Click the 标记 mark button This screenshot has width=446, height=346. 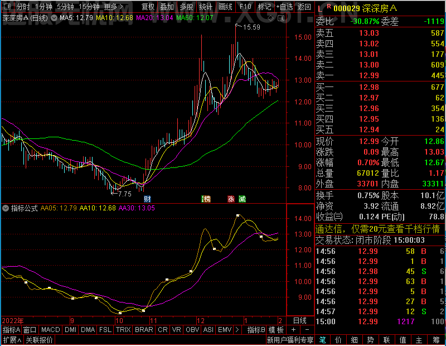pyautogui.click(x=264, y=6)
